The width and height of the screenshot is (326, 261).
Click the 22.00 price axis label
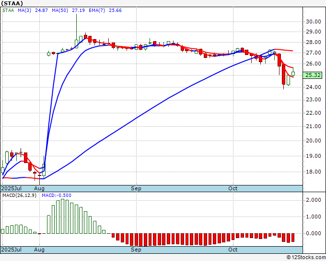point(314,113)
